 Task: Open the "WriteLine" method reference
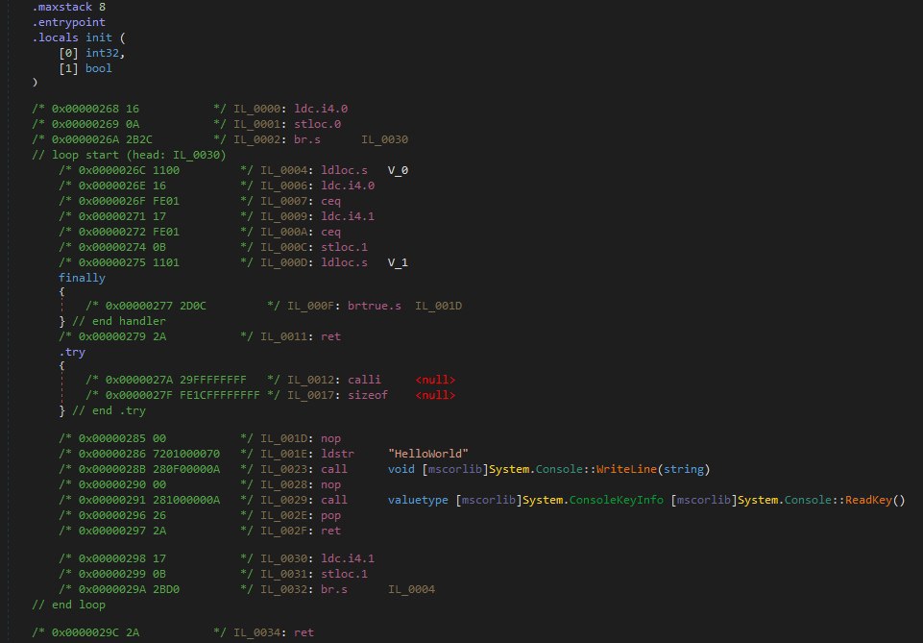click(626, 469)
